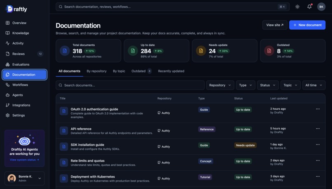Click the Integrations branch icon in sidebar
This screenshot has height=189, width=332.
(x=8, y=105)
